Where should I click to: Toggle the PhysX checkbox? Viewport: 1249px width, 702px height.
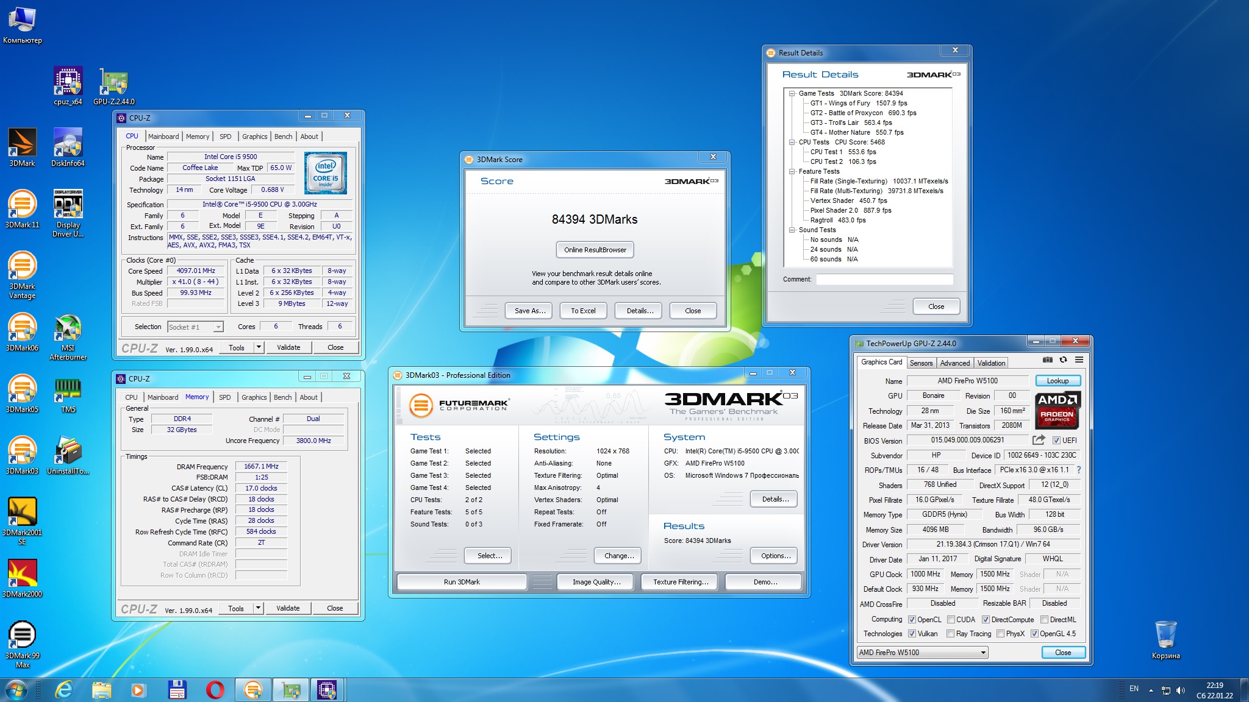[1000, 634]
